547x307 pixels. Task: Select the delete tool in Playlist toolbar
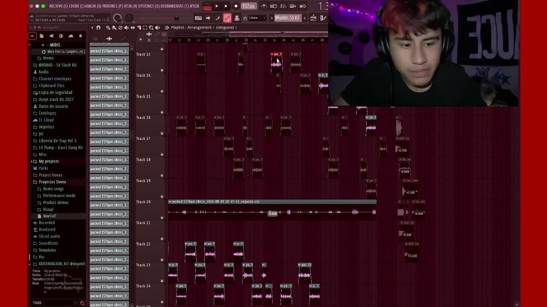pos(120,28)
